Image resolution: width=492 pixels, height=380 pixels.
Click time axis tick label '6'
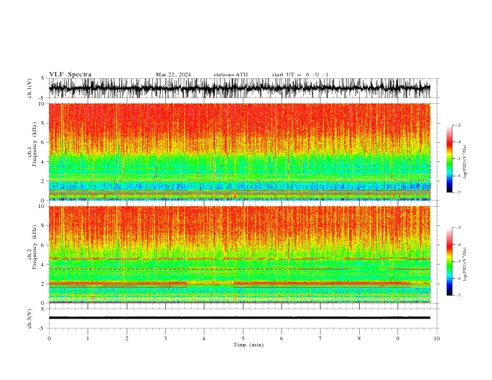[281, 338]
